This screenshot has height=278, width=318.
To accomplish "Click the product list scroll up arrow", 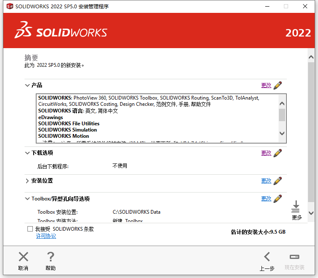I will (282, 104).
